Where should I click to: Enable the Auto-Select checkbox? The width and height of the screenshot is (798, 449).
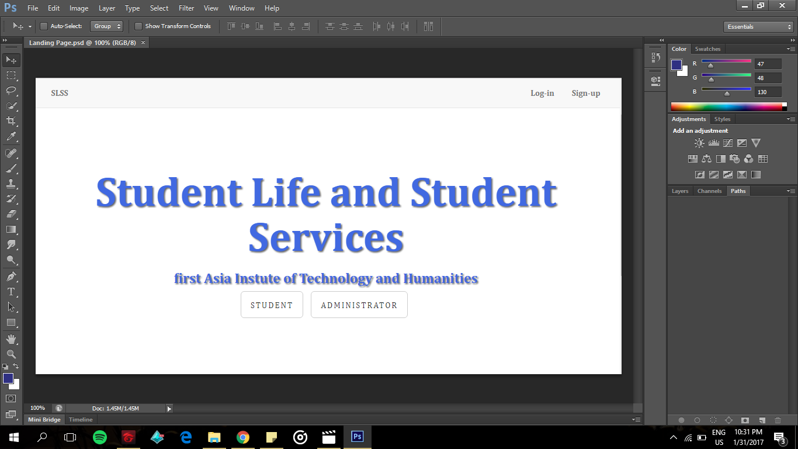tap(44, 26)
